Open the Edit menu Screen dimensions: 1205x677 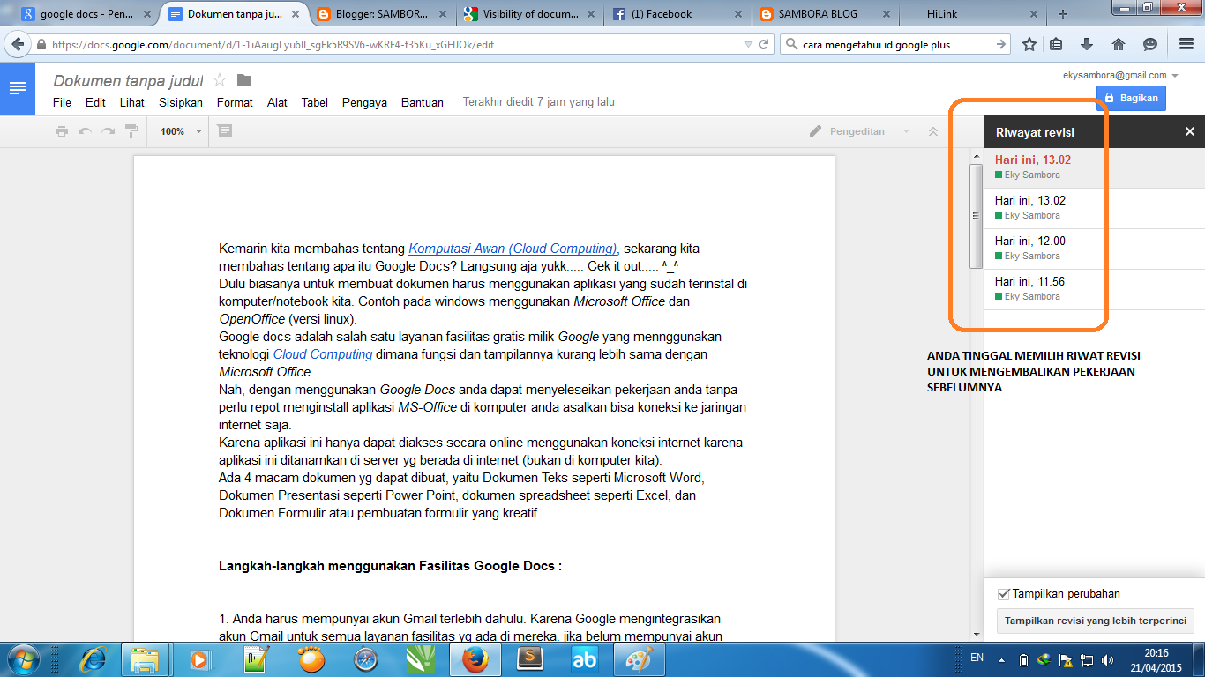click(95, 102)
